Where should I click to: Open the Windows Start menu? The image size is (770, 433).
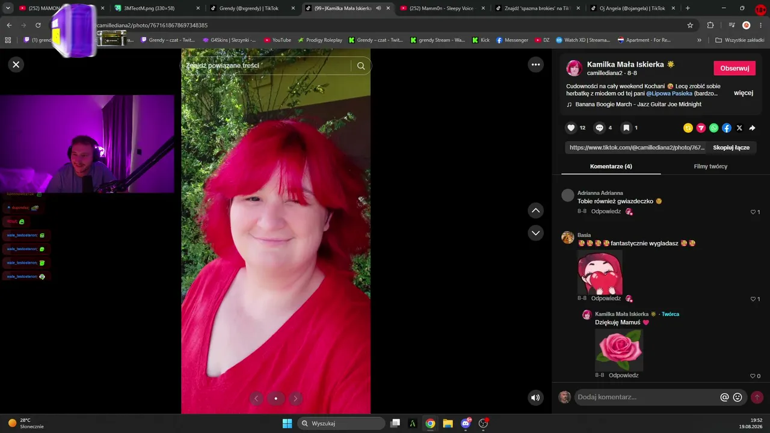click(287, 423)
